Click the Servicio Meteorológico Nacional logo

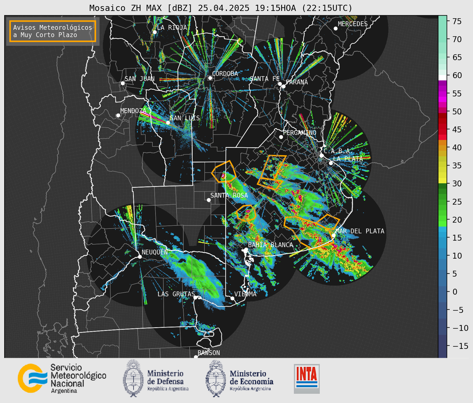[x=62, y=379]
